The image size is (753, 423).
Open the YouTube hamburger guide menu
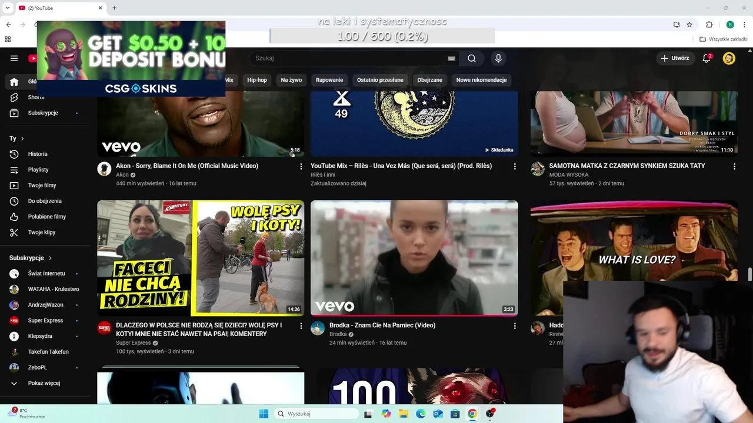(x=14, y=58)
